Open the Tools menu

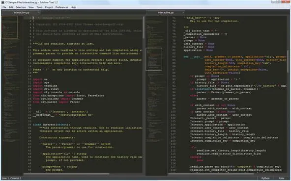coord(39,7)
